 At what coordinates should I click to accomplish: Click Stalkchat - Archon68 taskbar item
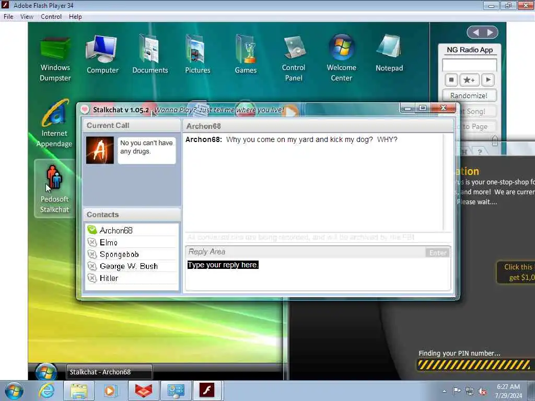[109, 372]
